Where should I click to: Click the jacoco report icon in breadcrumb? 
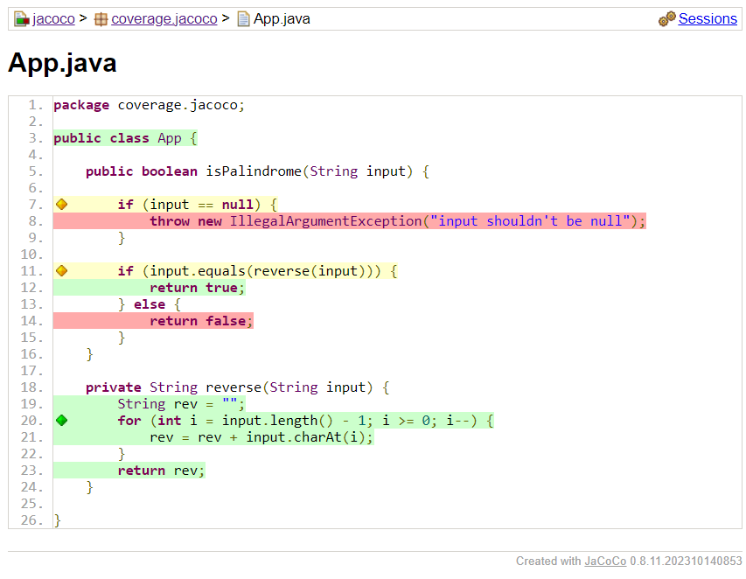[22, 18]
